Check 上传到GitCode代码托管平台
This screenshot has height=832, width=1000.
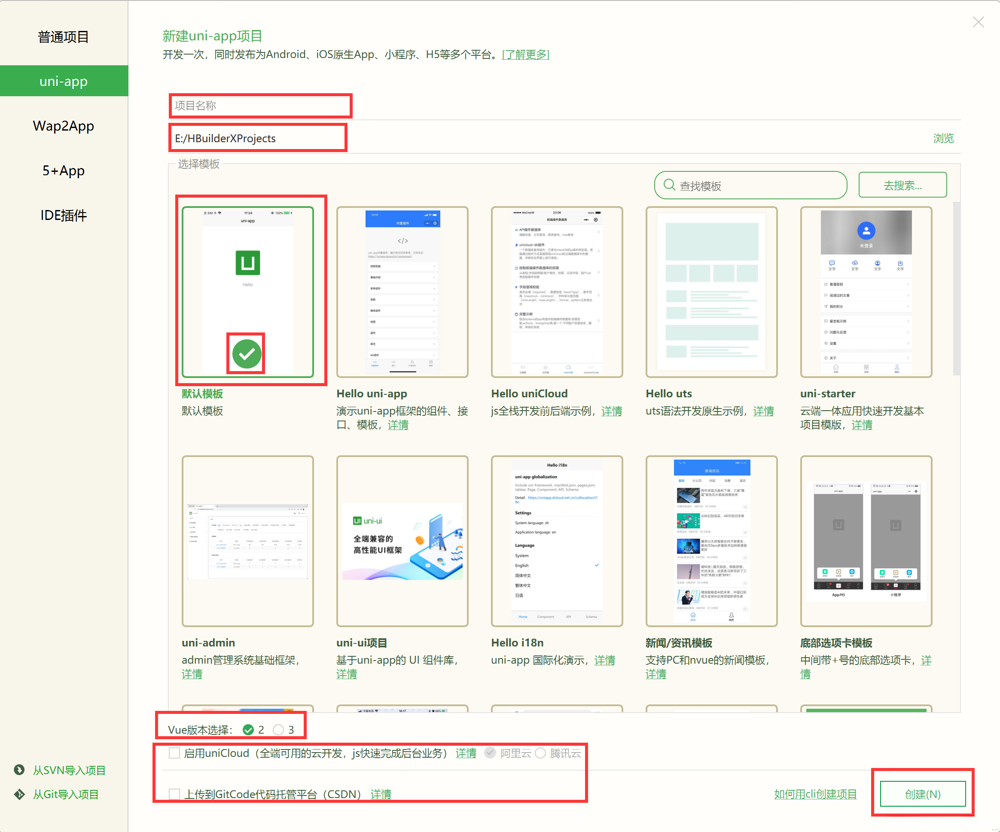(x=174, y=794)
